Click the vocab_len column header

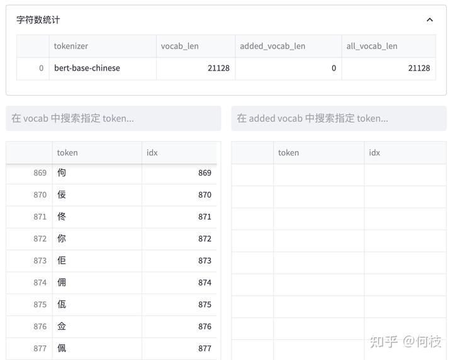(x=196, y=46)
